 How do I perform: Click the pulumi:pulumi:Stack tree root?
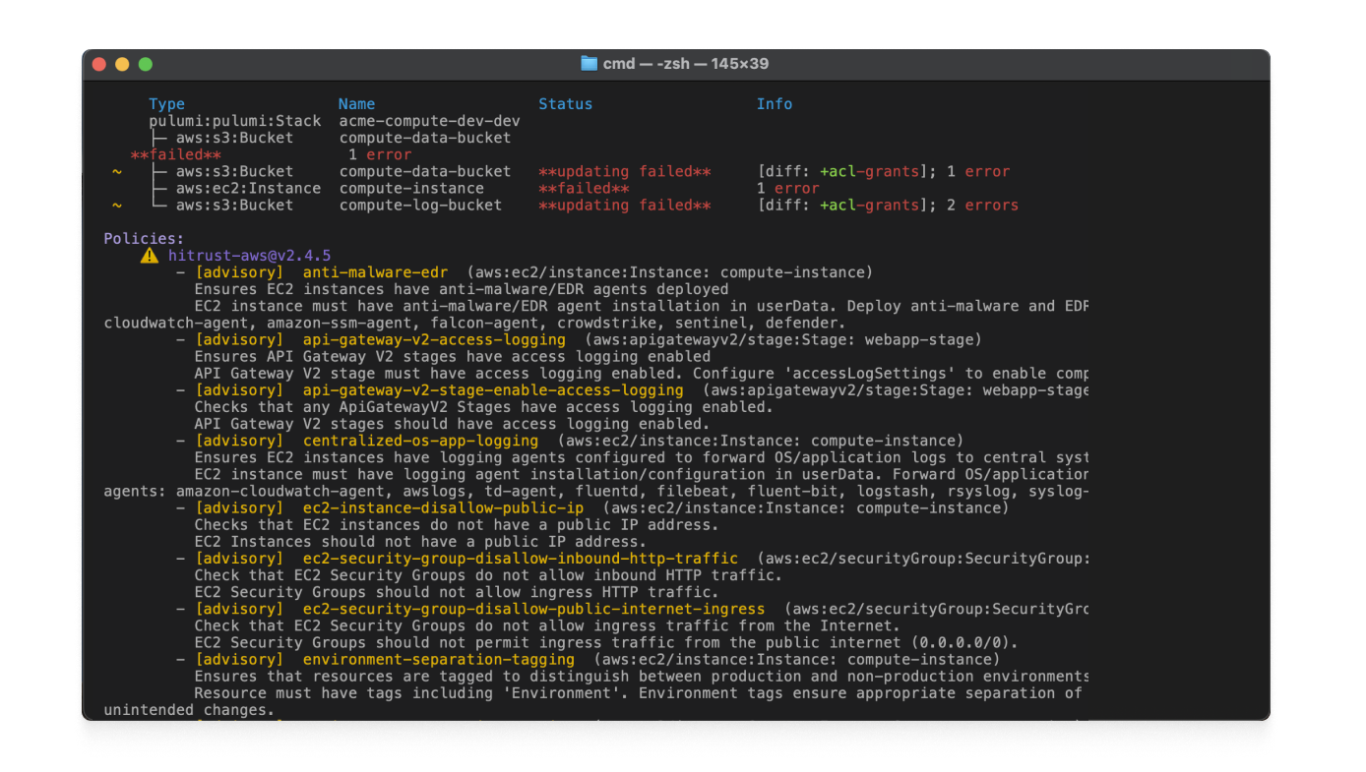point(234,121)
